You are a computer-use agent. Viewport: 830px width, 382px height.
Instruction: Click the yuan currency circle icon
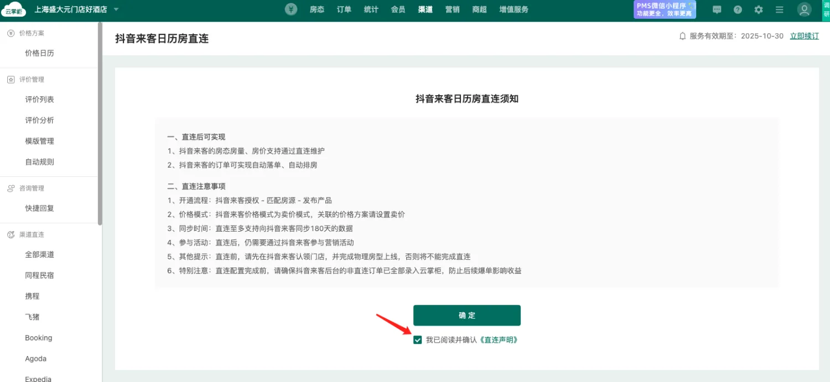[x=291, y=9]
